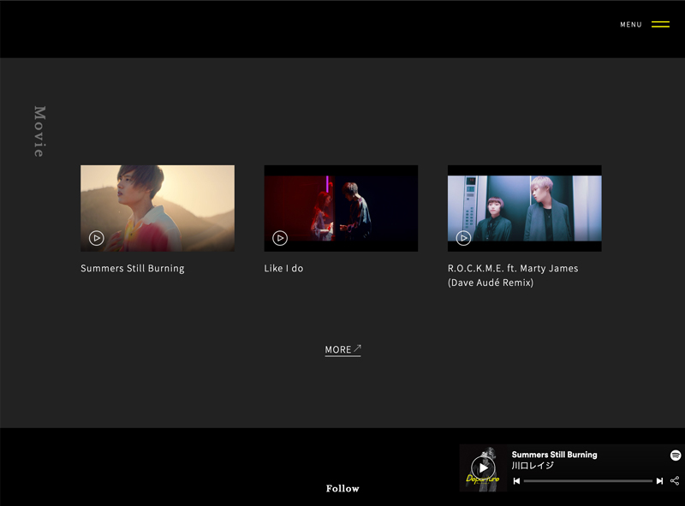Image resolution: width=685 pixels, height=506 pixels.
Task: Start playback on the Departure album cover
Action: click(x=483, y=467)
